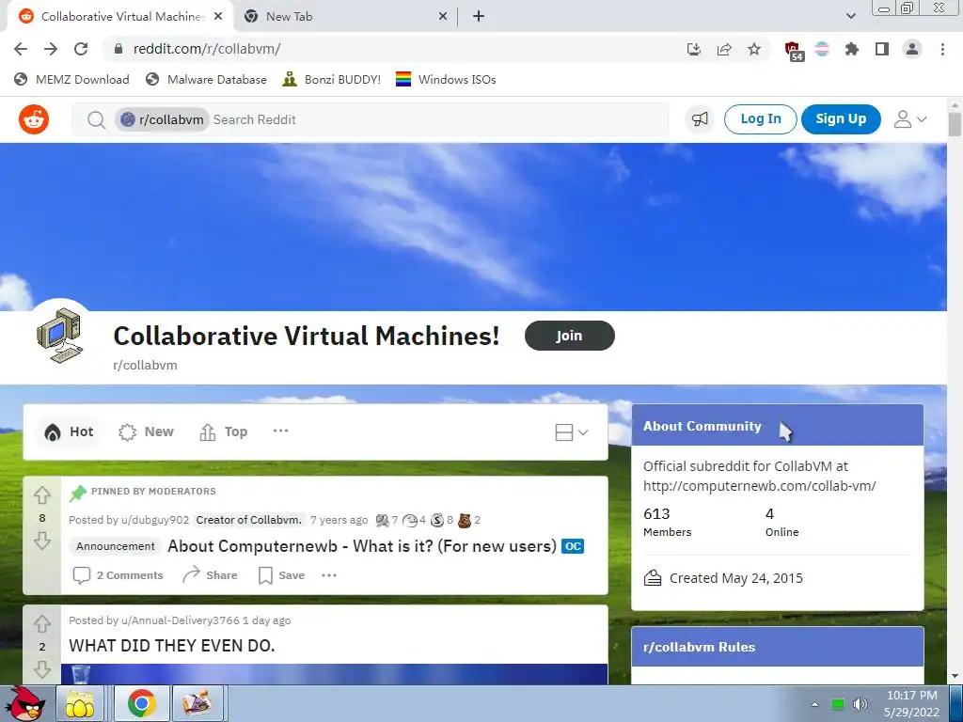The height and width of the screenshot is (722, 963).
Task: Click the green network tray icon
Action: pyautogui.click(x=837, y=704)
